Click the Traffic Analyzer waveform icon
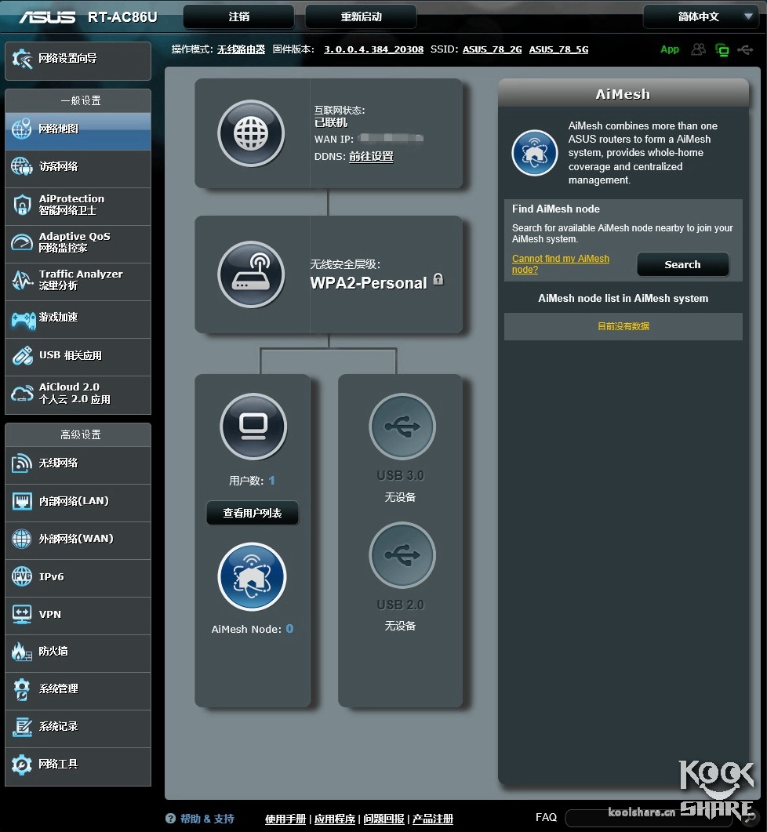 [x=22, y=280]
